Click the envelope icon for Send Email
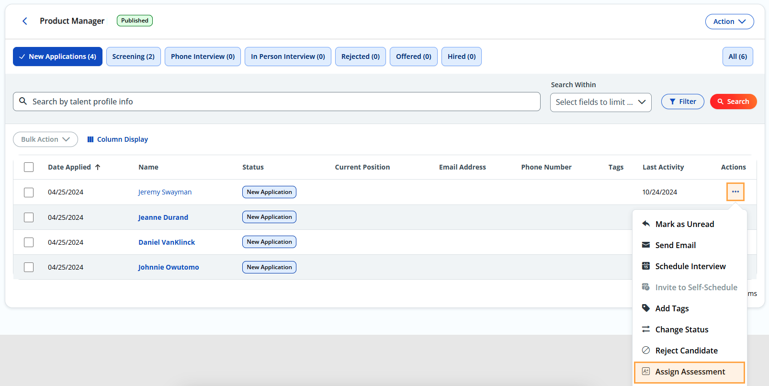769x386 pixels. (x=646, y=245)
